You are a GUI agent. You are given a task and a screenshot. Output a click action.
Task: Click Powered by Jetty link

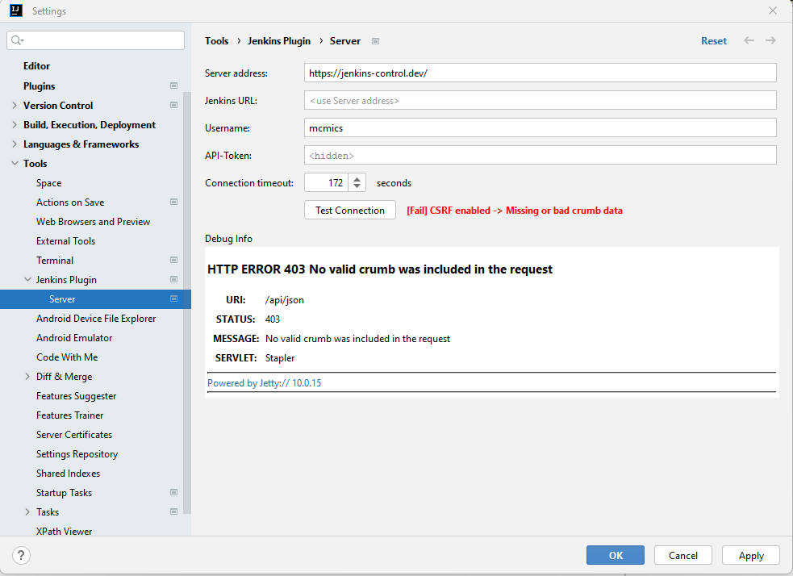tap(264, 383)
